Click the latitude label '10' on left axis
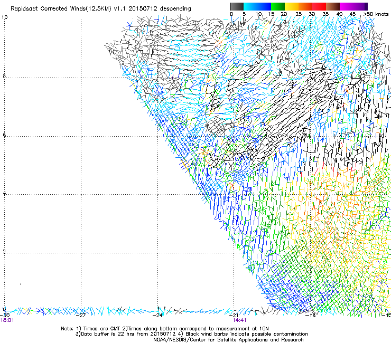The image size is (391, 343). pos(4,17)
